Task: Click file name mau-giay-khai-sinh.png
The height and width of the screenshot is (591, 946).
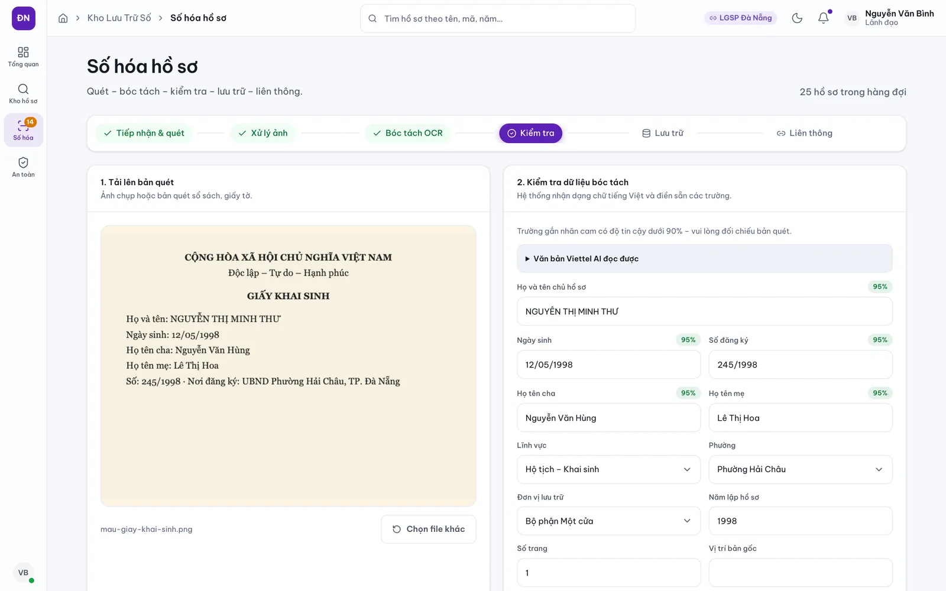Action: 146,529
